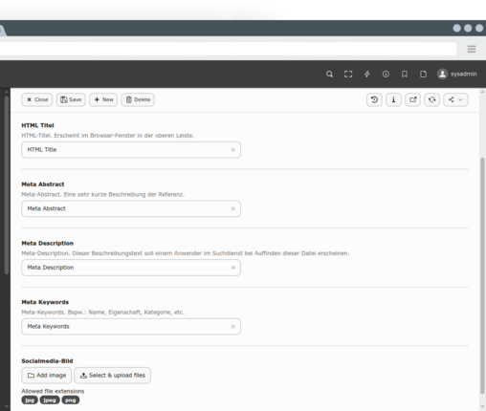Click the refresh icon button
This screenshot has height=411, width=486.
click(431, 99)
